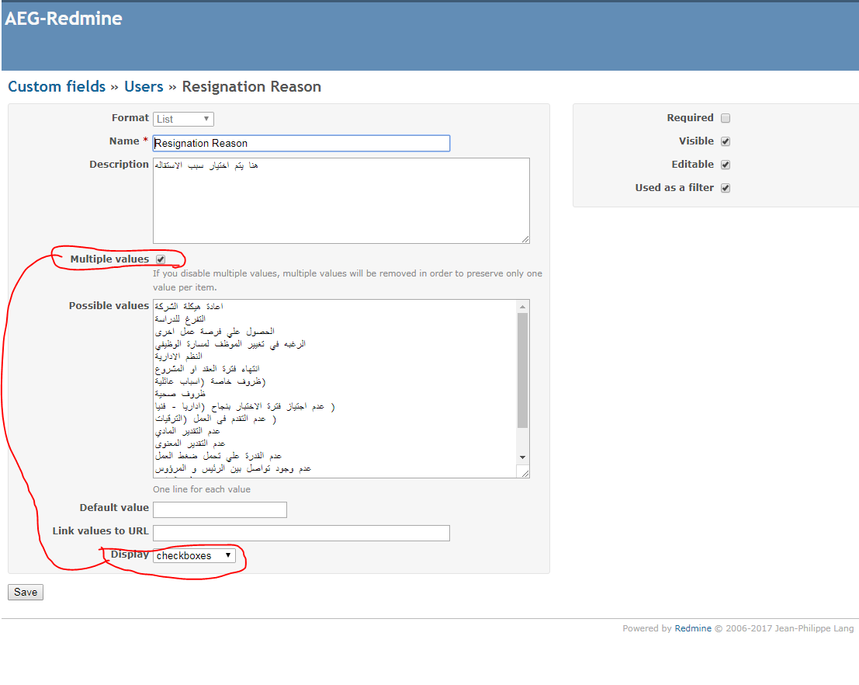
Task: Focus the Default value input field
Action: (220, 509)
